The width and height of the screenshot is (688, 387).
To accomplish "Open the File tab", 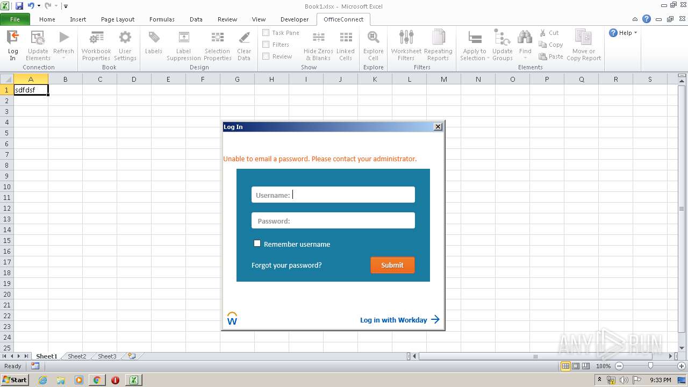I will (x=15, y=19).
